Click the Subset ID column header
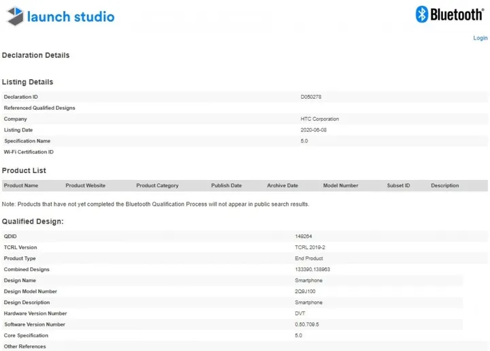The width and height of the screenshot is (490, 351). point(398,185)
